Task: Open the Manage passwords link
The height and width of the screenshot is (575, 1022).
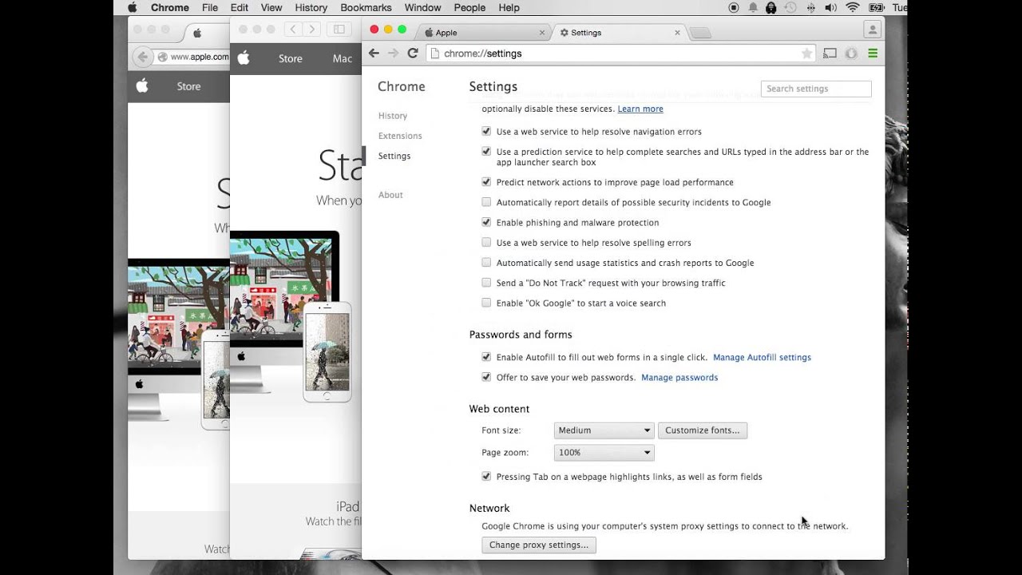Action: tap(679, 377)
